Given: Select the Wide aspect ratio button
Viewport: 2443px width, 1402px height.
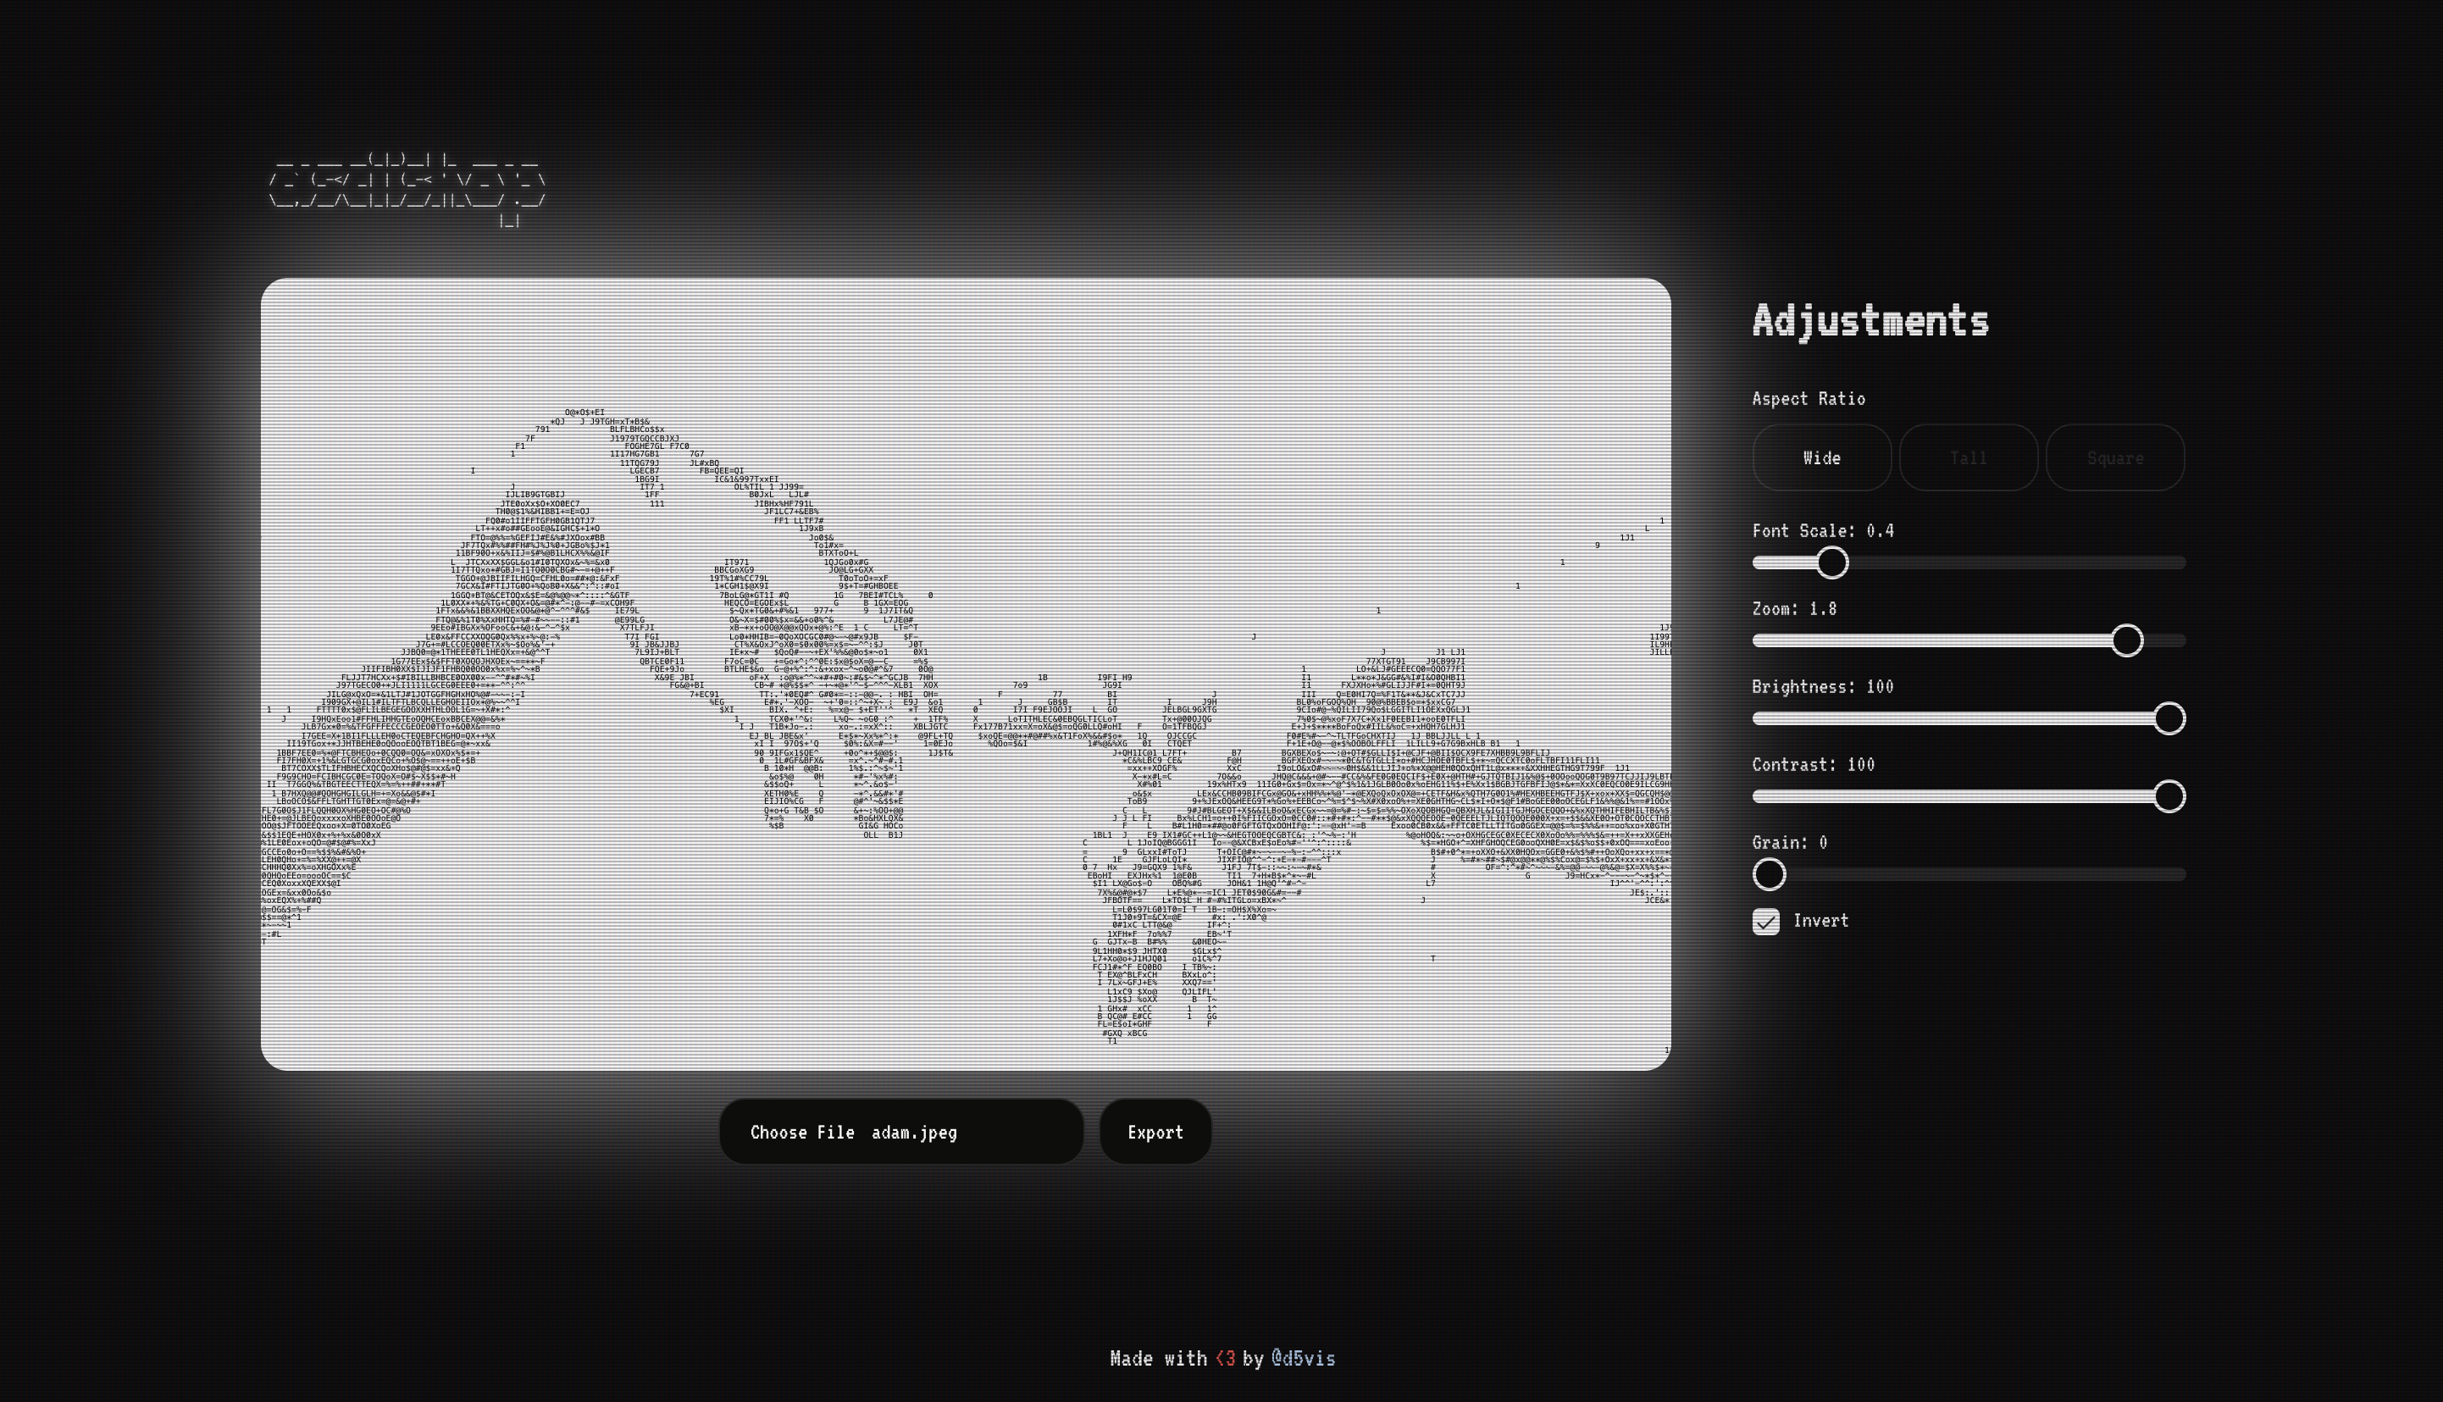Looking at the screenshot, I should pos(1821,457).
